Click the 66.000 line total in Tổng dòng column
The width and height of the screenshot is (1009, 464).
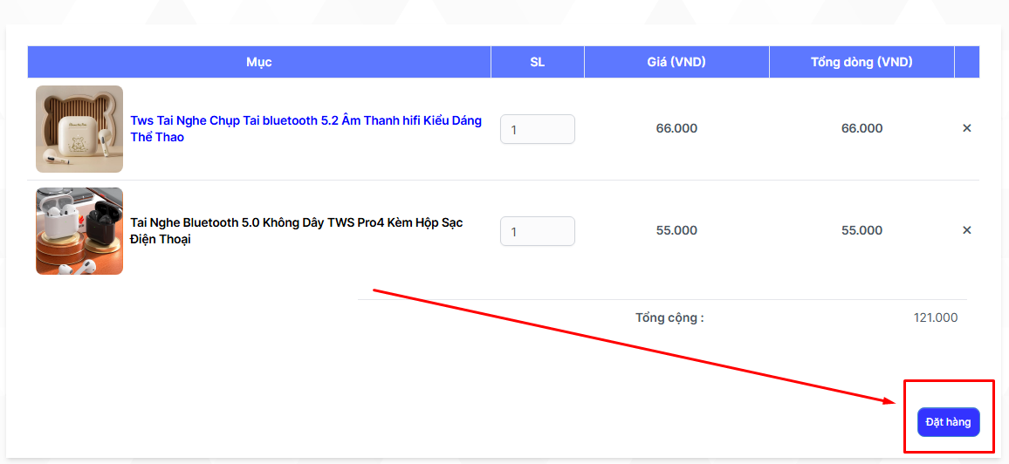pyautogui.click(x=861, y=128)
